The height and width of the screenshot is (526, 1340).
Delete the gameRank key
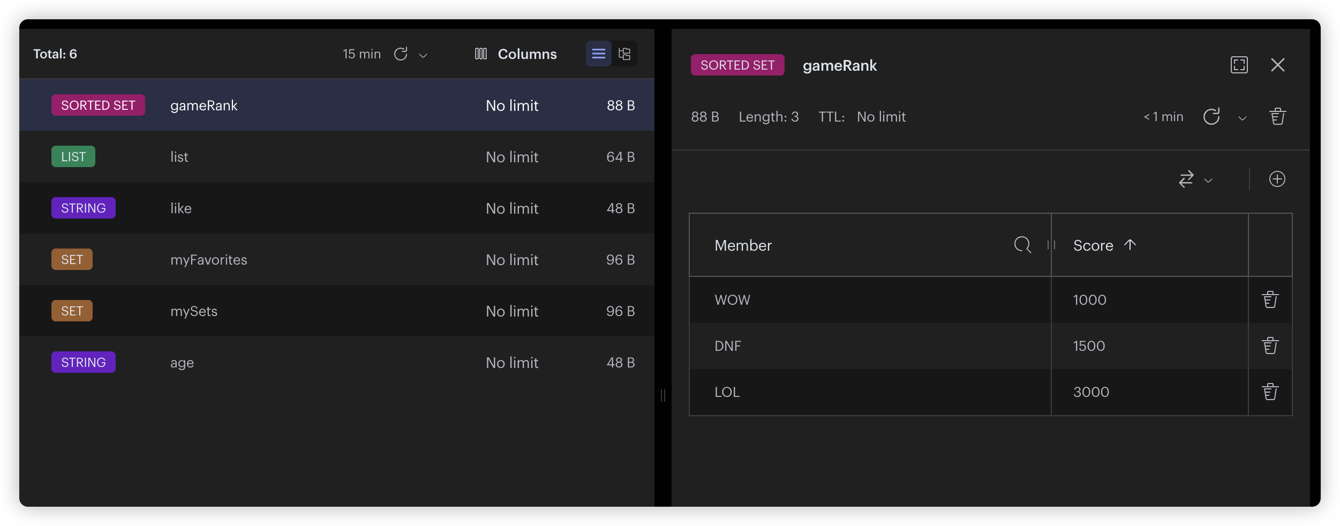coord(1277,117)
